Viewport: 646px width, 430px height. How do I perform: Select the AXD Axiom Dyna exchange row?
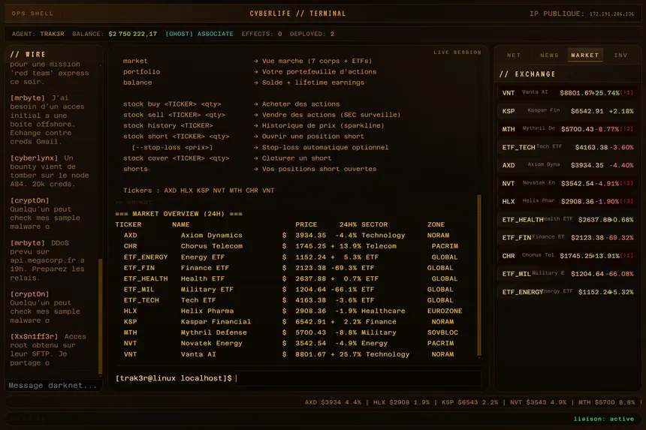point(567,165)
